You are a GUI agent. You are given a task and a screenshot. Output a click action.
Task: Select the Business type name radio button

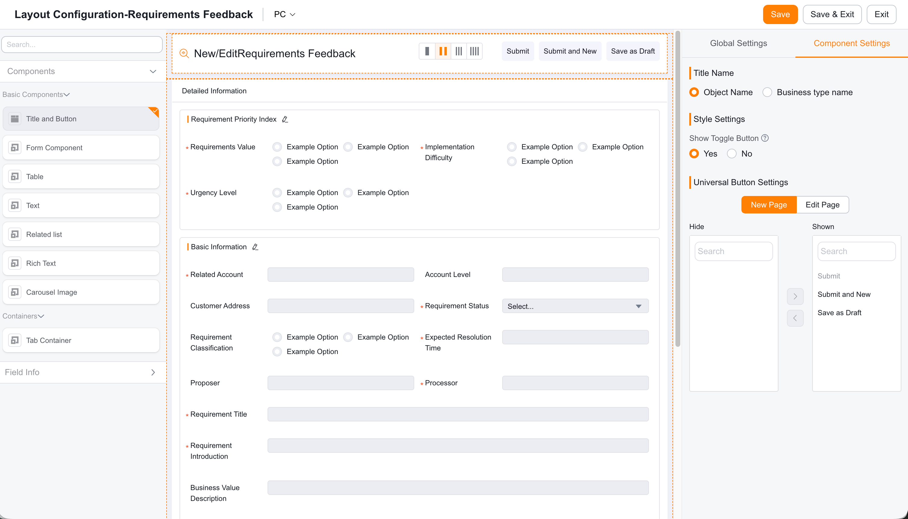[767, 92]
